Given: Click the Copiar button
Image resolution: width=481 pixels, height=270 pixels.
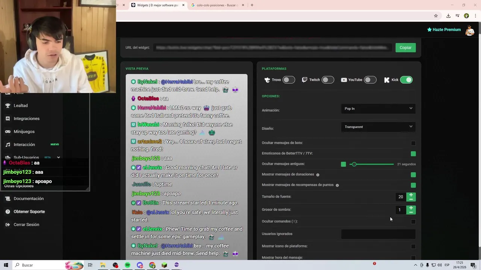Looking at the screenshot, I should [405, 48].
